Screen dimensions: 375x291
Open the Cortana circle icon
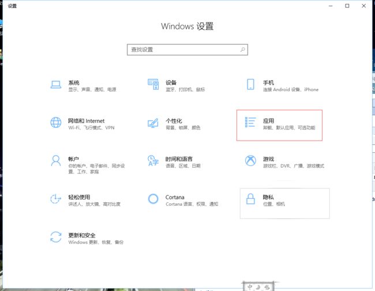click(x=153, y=199)
